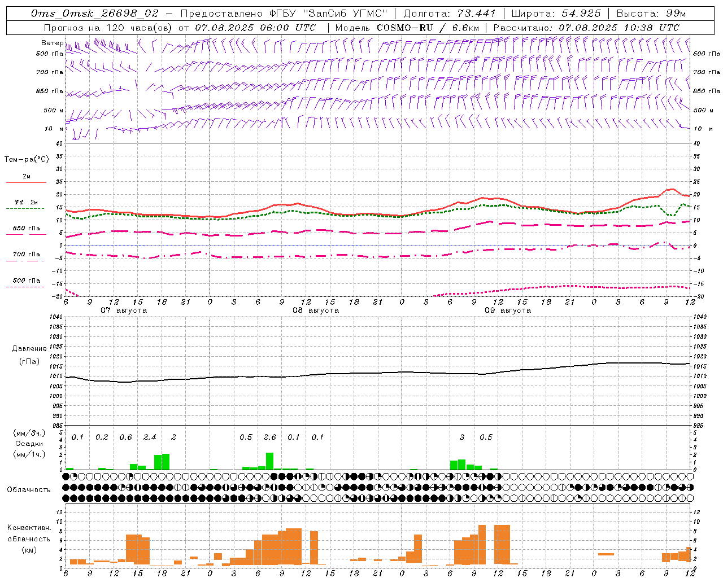The width and height of the screenshot is (723, 578).
Task: Click the Высота: 99м header value
Action: (651, 14)
